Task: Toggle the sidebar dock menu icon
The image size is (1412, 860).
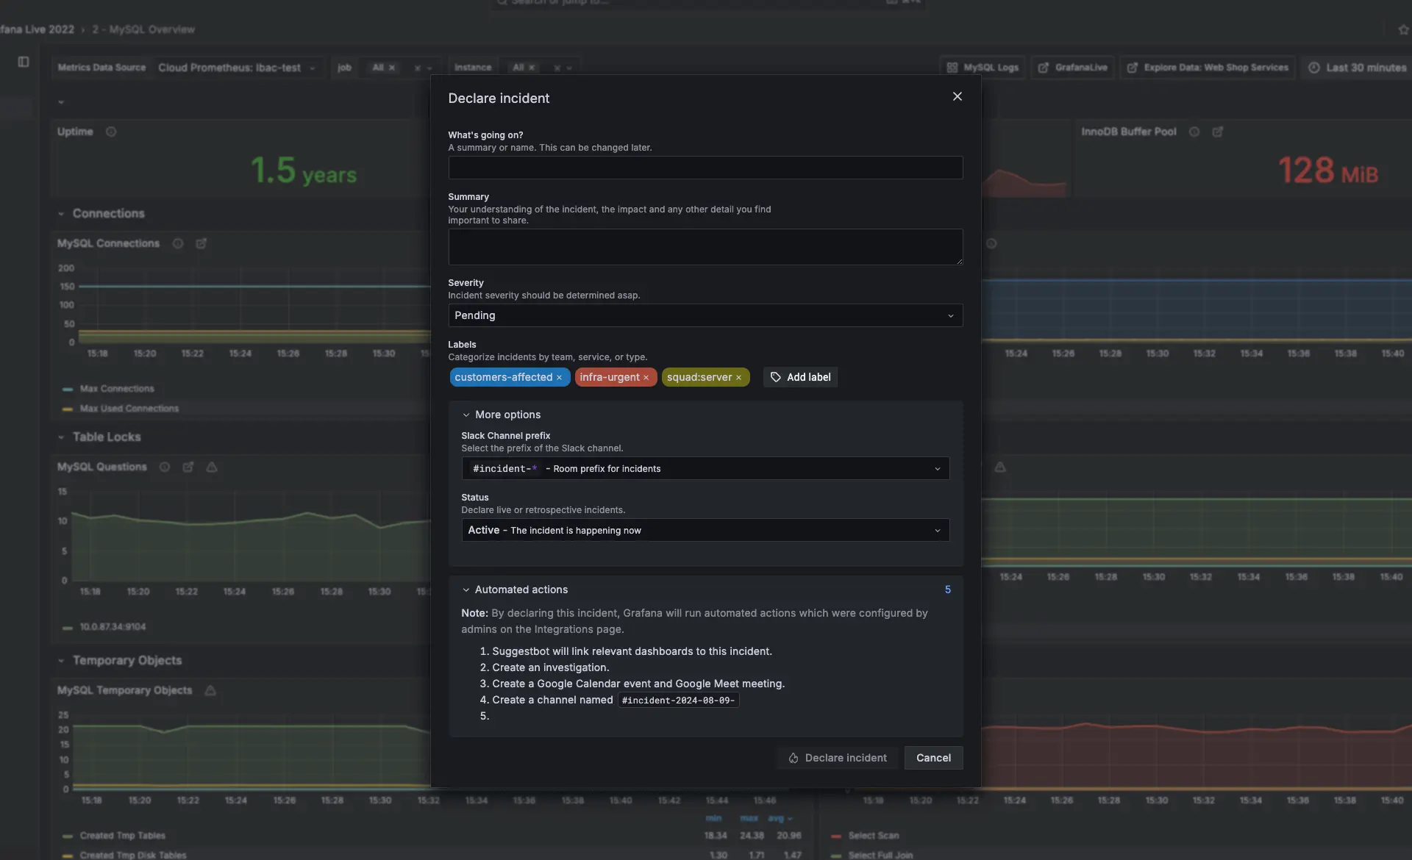Action: (x=24, y=62)
